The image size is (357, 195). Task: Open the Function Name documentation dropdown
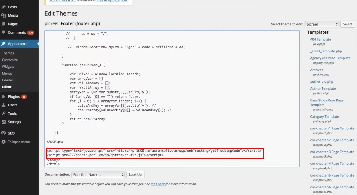(98, 174)
